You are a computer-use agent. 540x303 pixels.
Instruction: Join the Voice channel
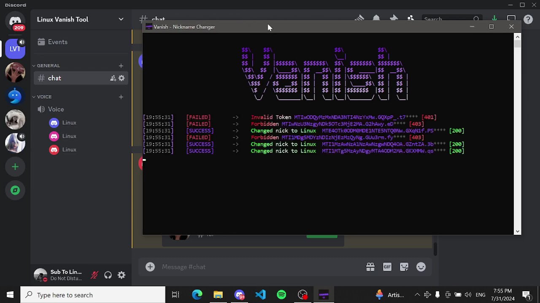81,109
